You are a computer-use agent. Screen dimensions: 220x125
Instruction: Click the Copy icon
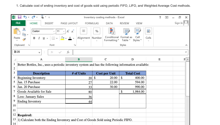point(24,34)
